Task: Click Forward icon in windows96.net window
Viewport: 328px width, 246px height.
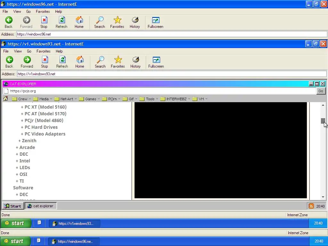Action: [26, 20]
